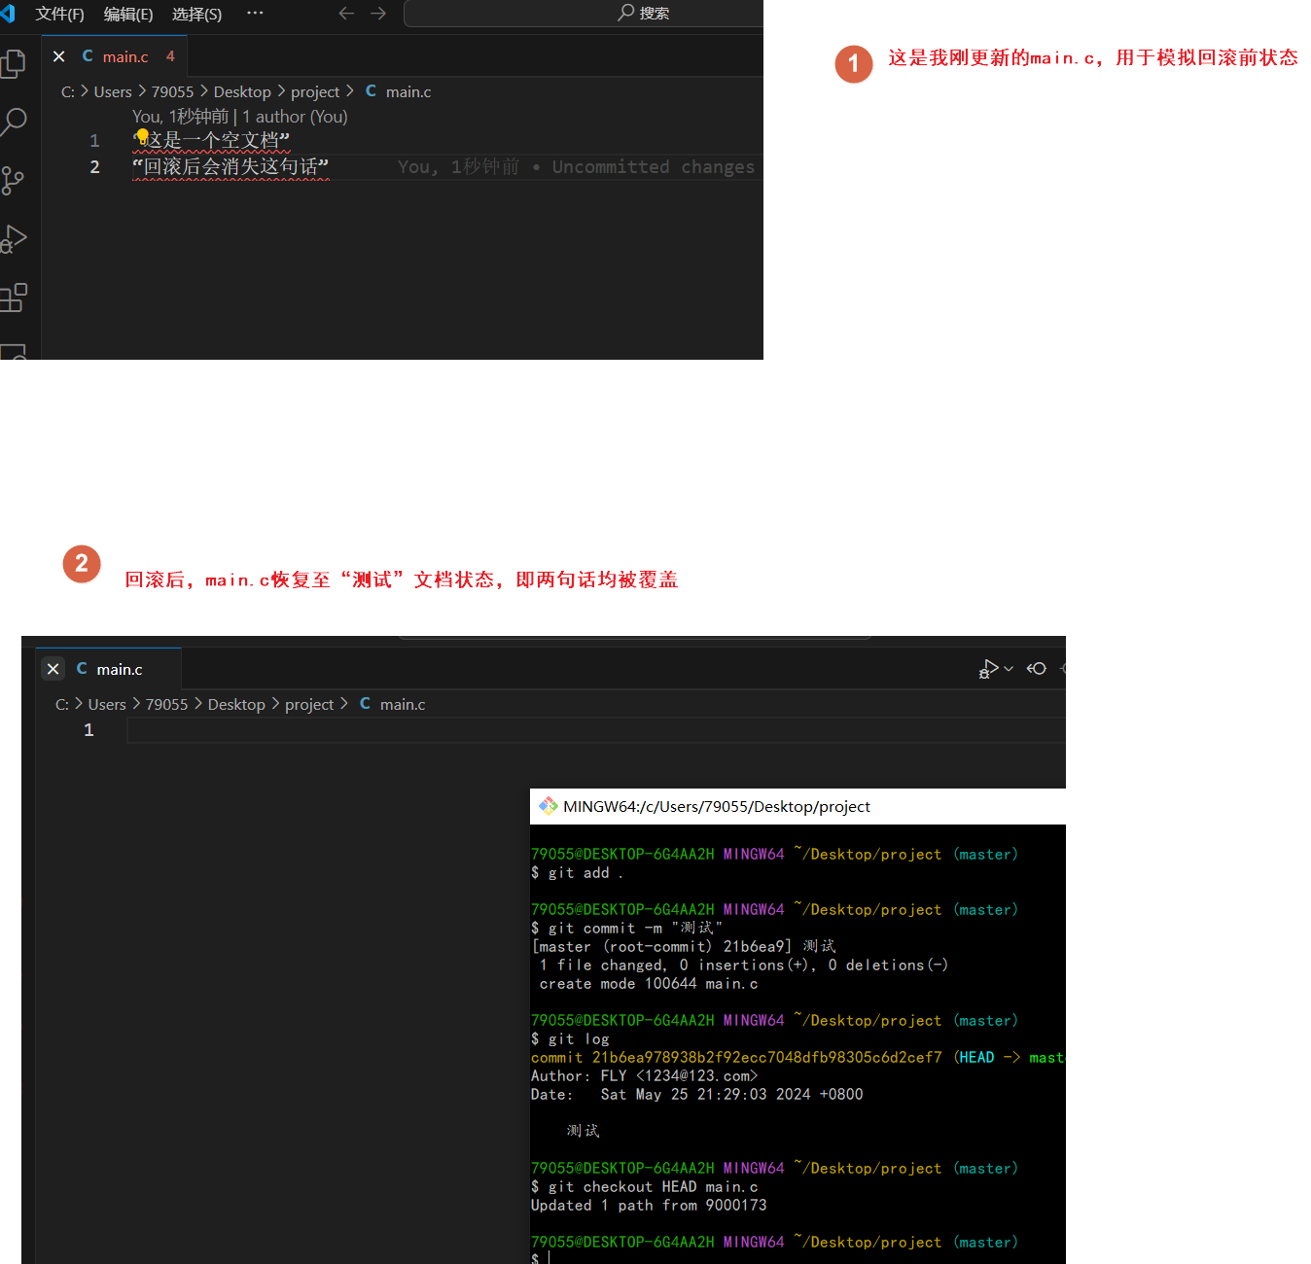Close the main.c tab showing 4 problems
This screenshot has height=1264, width=1311.
tap(59, 56)
